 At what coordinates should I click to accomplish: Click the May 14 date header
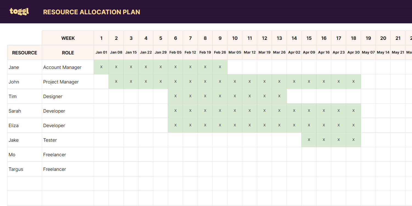pyautogui.click(x=383, y=52)
